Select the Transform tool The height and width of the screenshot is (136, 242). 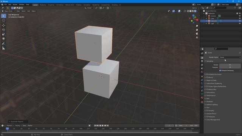(3, 39)
